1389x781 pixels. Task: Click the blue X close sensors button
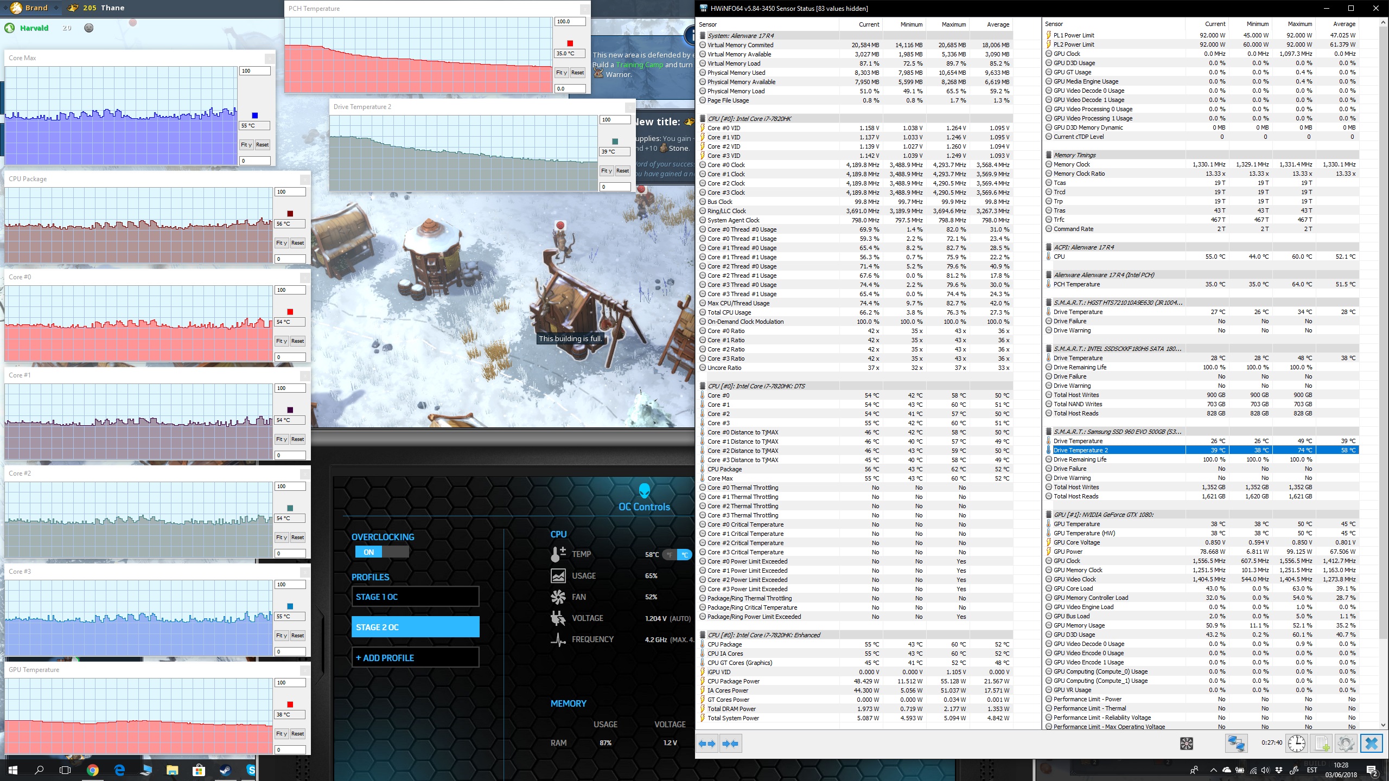pyautogui.click(x=1371, y=744)
